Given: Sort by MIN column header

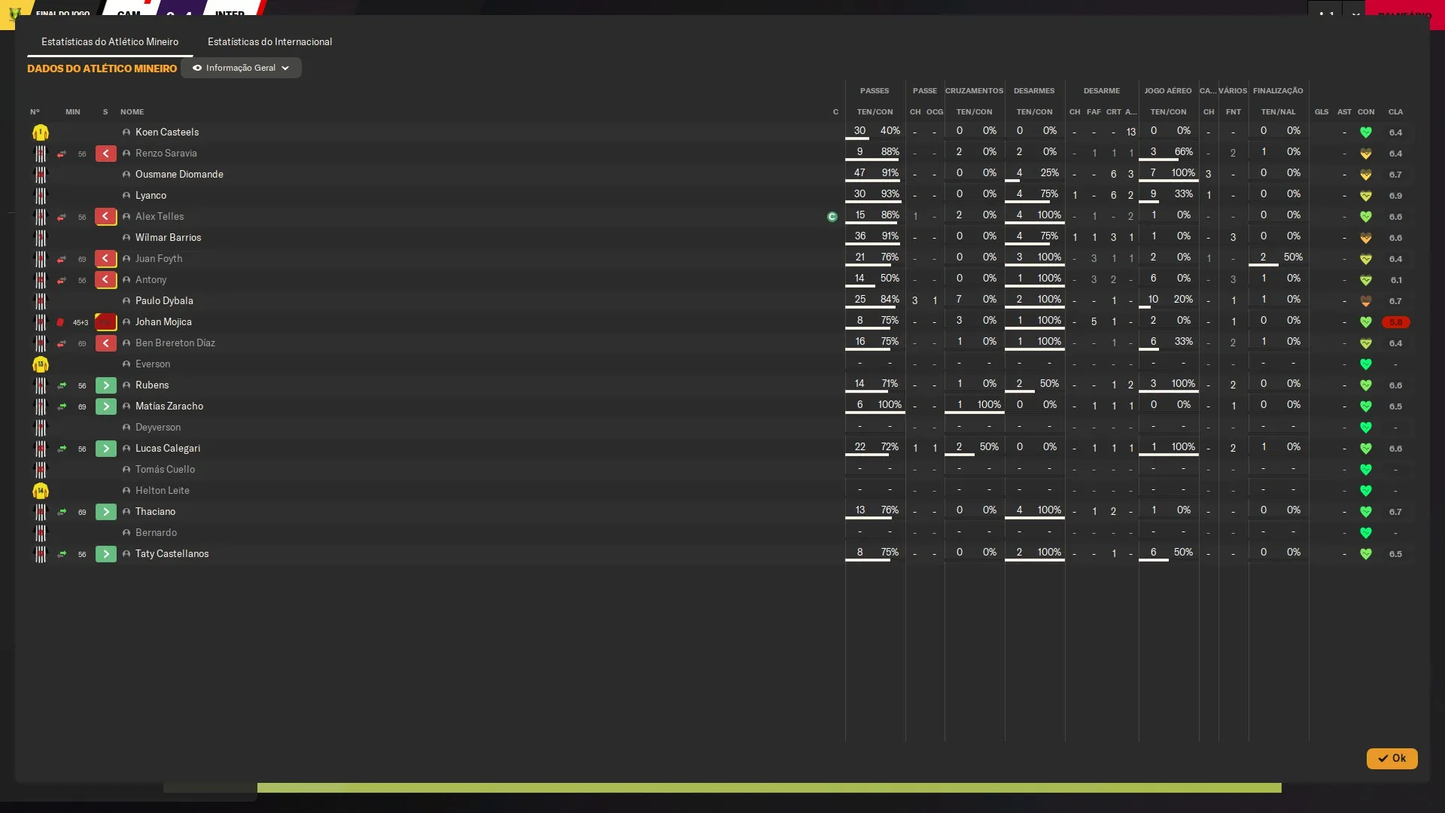Looking at the screenshot, I should point(72,112).
